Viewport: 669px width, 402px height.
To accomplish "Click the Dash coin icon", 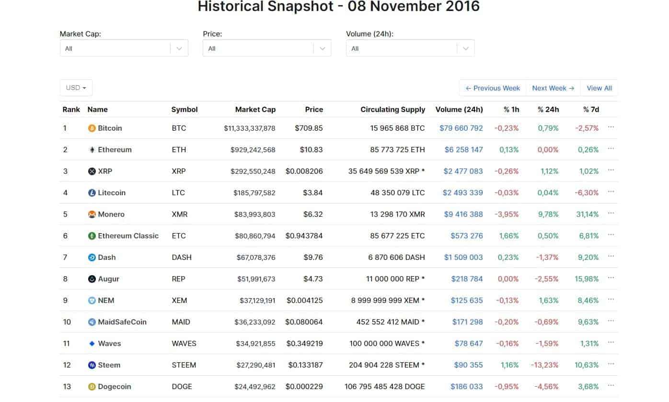I will 91,257.
